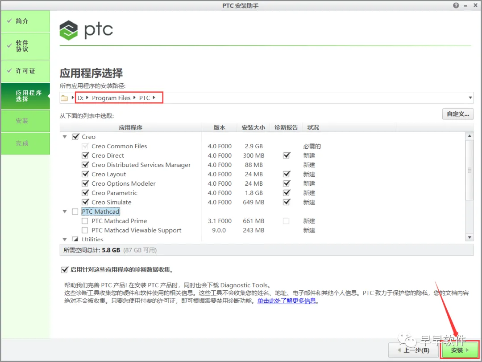Expand the D: drive path arrow
Screen dimensions: 482x362
pyautogui.click(x=87, y=98)
